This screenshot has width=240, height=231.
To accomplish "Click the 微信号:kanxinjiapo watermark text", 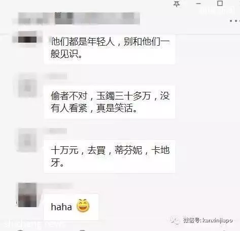I will coord(208,220).
